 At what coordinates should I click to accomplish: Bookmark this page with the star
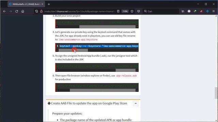click(x=132, y=11)
